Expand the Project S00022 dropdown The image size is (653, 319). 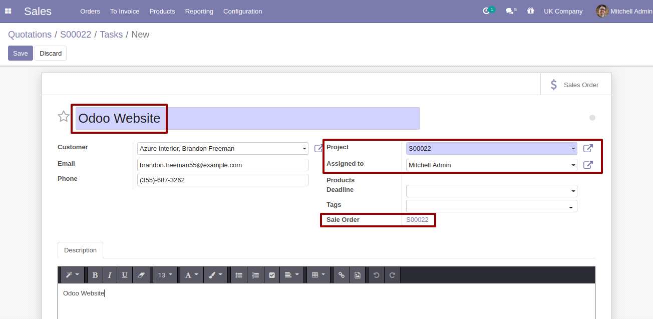click(573, 149)
